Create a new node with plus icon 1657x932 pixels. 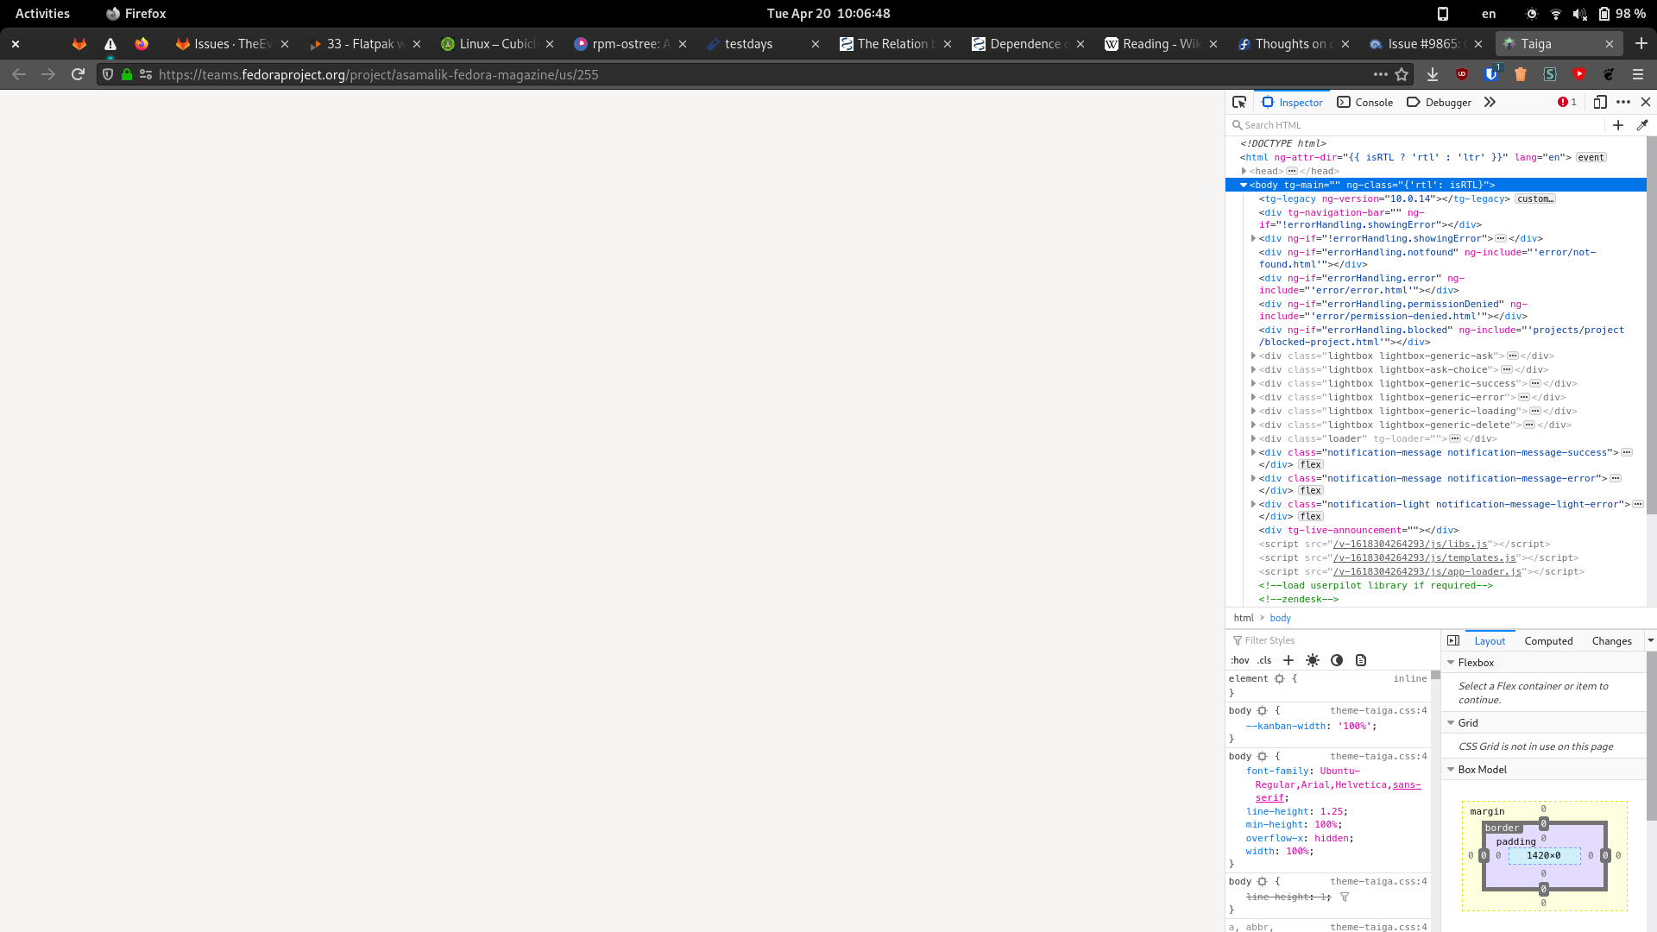pyautogui.click(x=1618, y=125)
